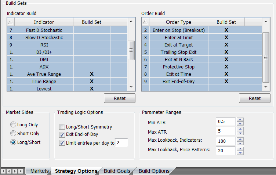Click the Indicator Build sort triangle header
Screen dimensions: 276x175
point(11,22)
